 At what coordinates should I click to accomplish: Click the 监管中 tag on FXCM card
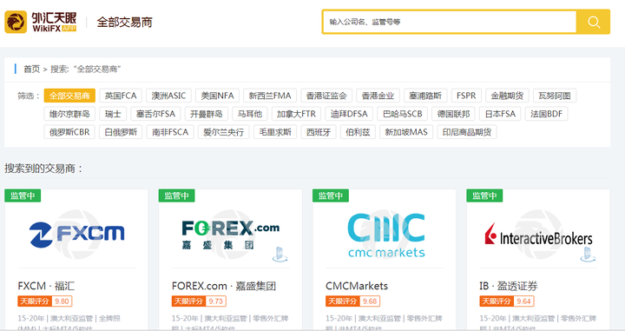point(23,195)
